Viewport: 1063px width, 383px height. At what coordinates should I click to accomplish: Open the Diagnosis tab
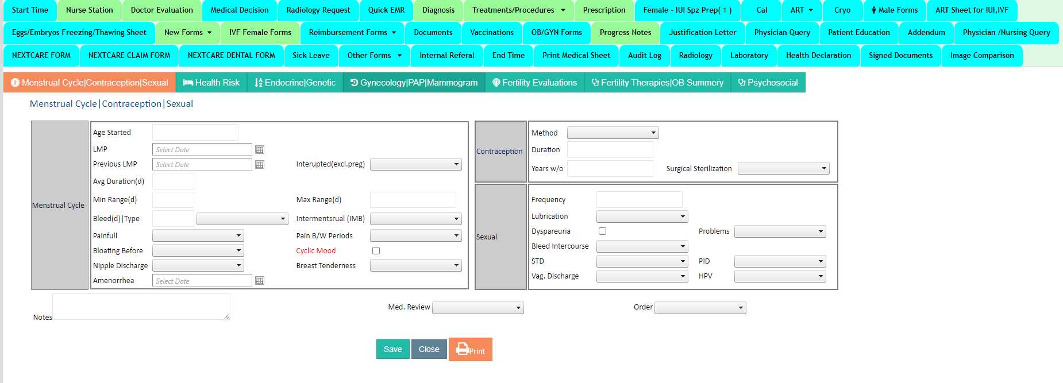438,10
